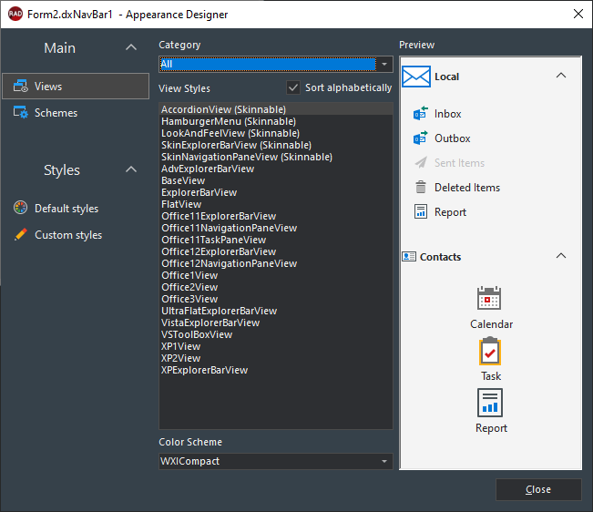593x512 pixels.
Task: Click the Outbox icon in preview
Action: (x=421, y=138)
